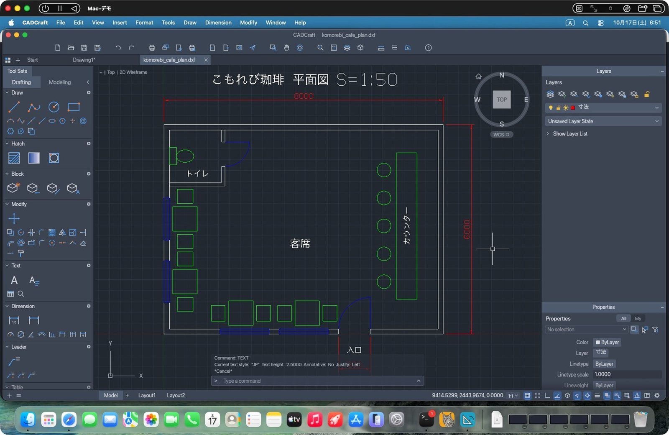Open the Unsaved Layer State dropdown
Screen dimensions: 669x435
coord(603,121)
